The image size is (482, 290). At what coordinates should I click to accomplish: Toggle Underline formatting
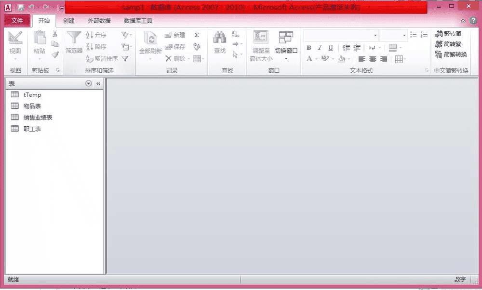pyautogui.click(x=331, y=48)
